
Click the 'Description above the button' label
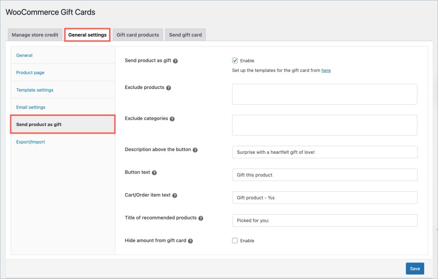tap(158, 149)
